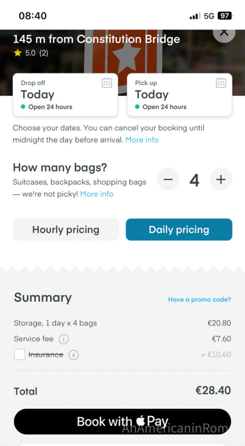Open More info about cancellation policy
This screenshot has width=245, height=446.
coord(142,140)
